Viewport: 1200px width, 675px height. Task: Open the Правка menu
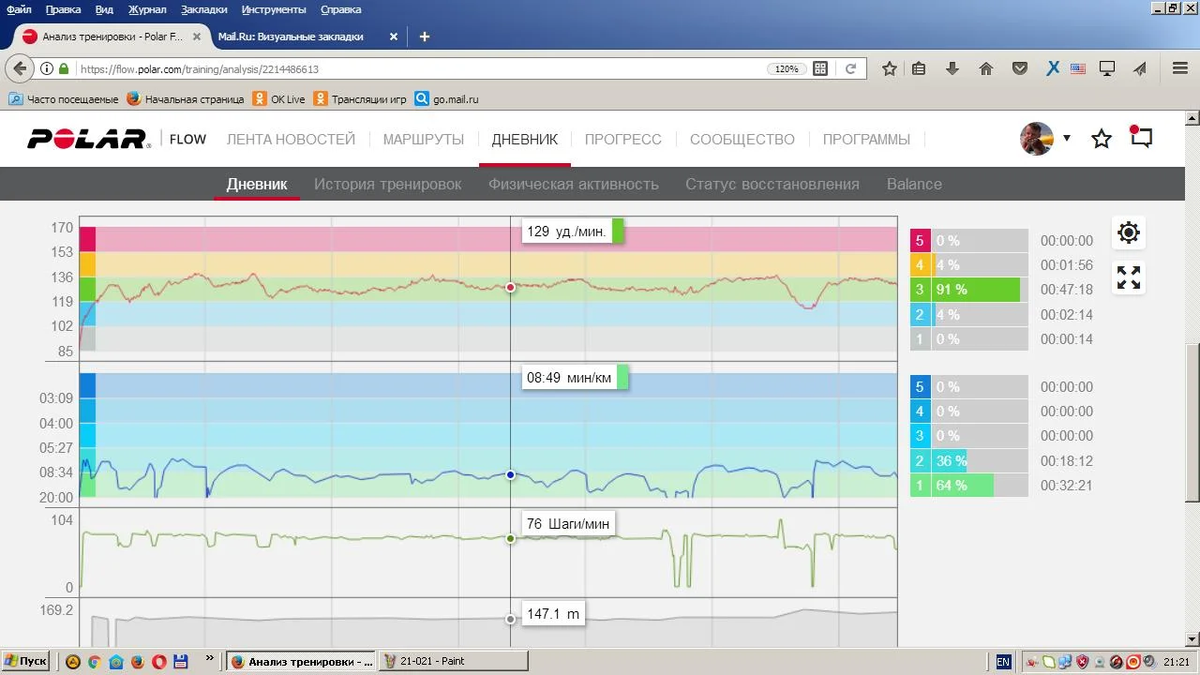pyautogui.click(x=63, y=9)
